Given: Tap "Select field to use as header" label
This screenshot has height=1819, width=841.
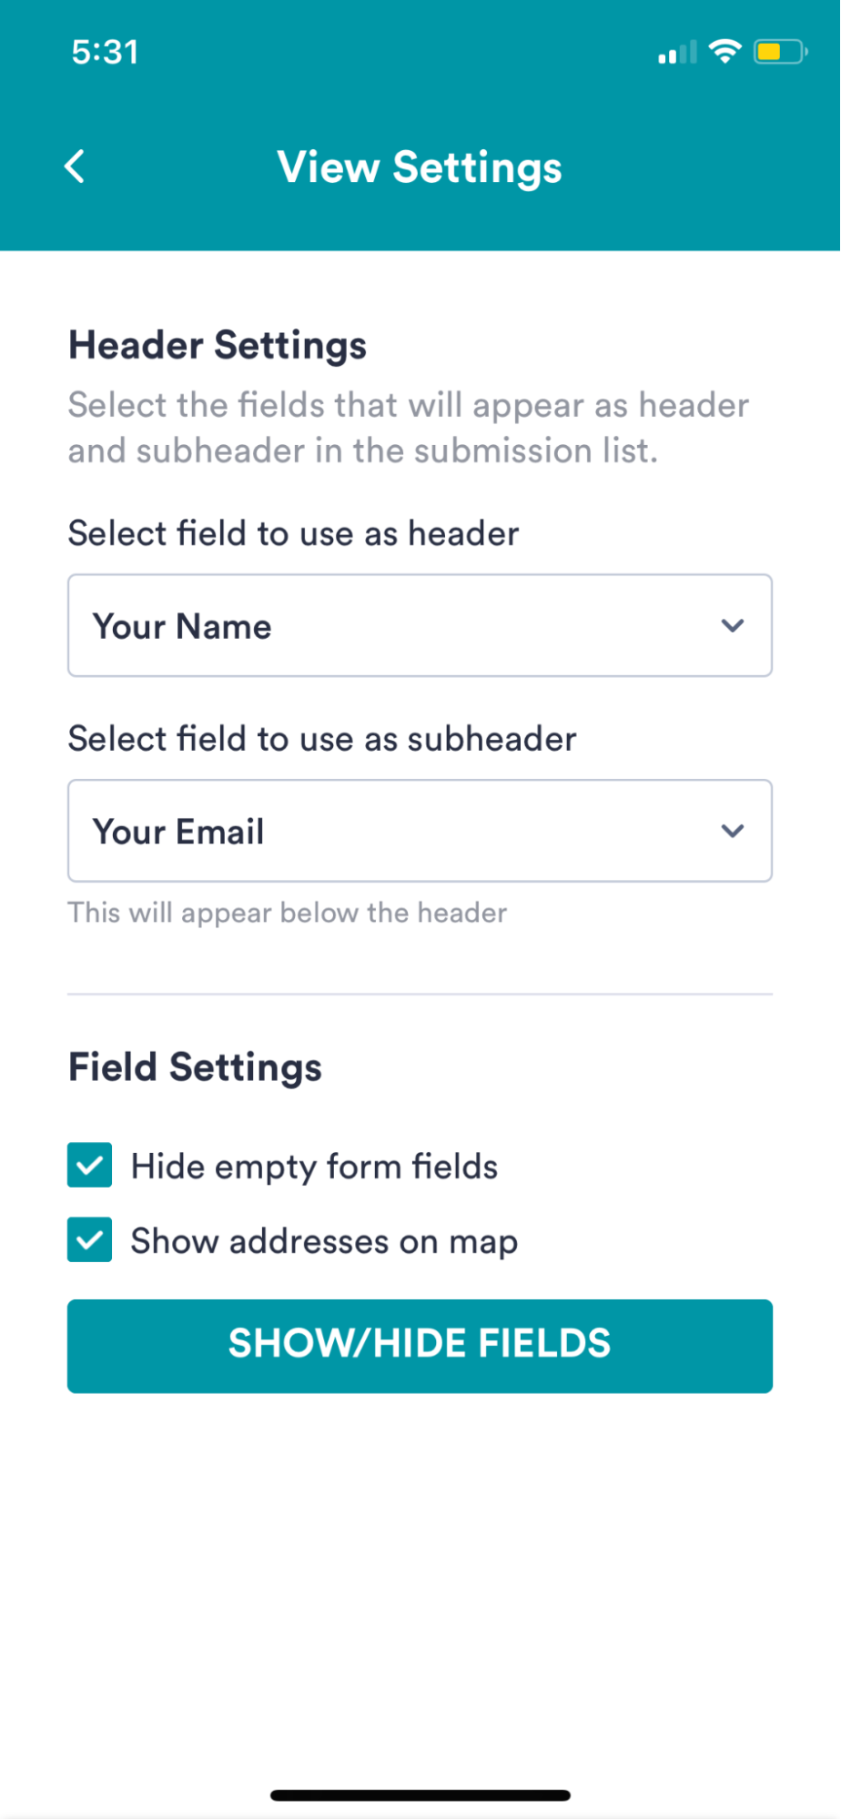Looking at the screenshot, I should tap(293, 533).
